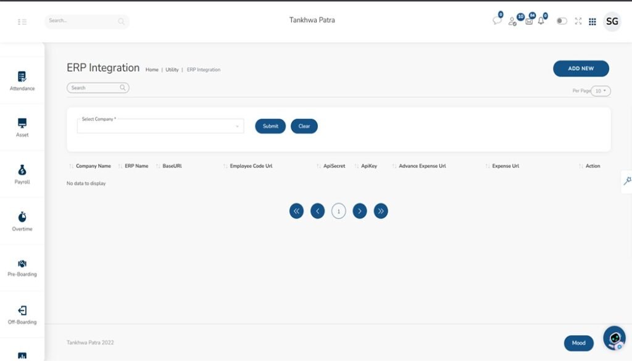Toggle the dark mode switch
This screenshot has height=361, width=632.
[x=562, y=21]
